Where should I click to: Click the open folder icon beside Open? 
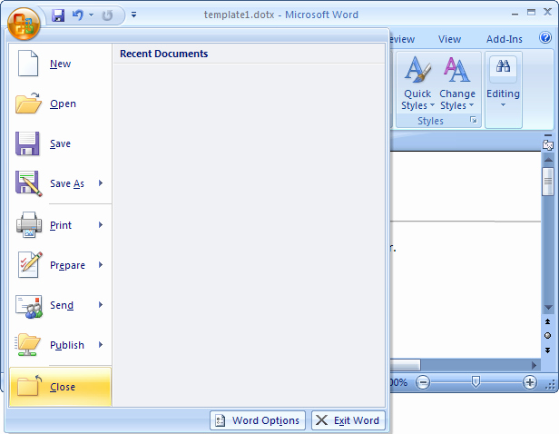point(28,104)
